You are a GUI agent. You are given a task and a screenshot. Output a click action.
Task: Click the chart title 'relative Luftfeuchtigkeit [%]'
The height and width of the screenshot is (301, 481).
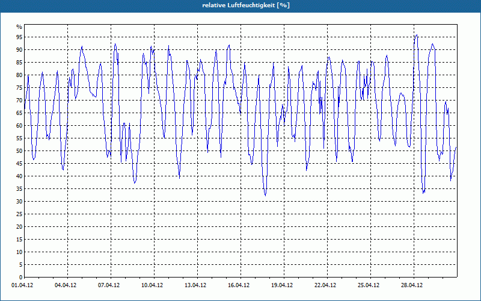pyautogui.click(x=246, y=5)
